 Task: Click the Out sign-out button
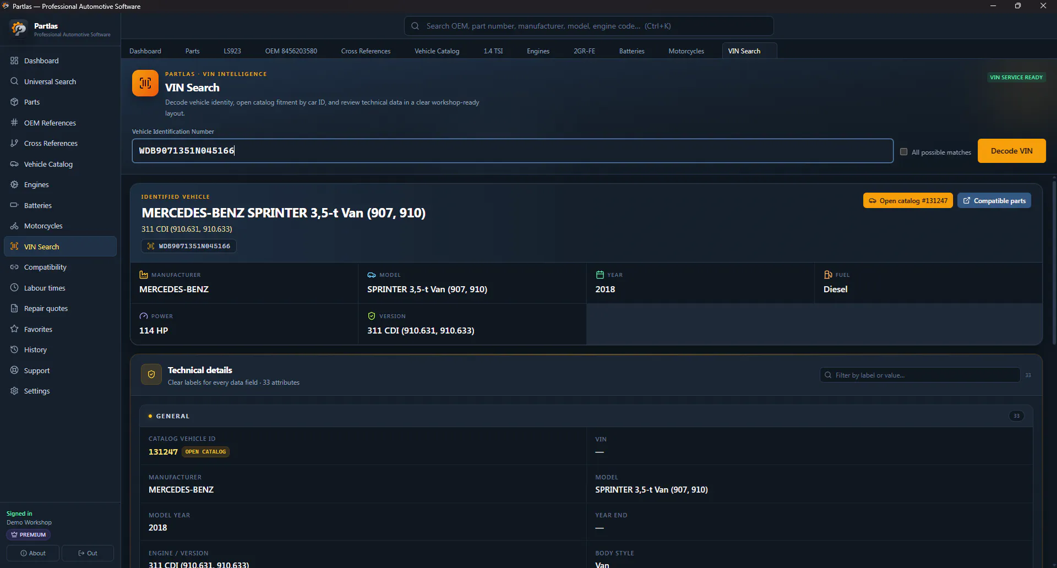(x=88, y=553)
